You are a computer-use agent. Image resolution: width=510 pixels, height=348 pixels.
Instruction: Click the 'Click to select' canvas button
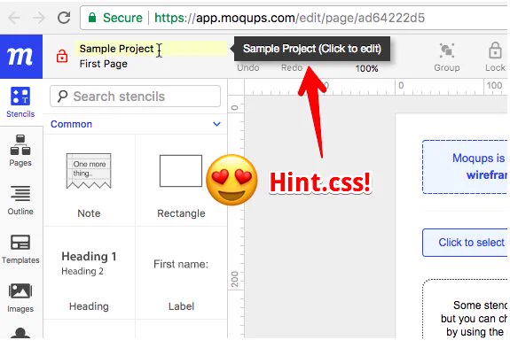point(465,243)
